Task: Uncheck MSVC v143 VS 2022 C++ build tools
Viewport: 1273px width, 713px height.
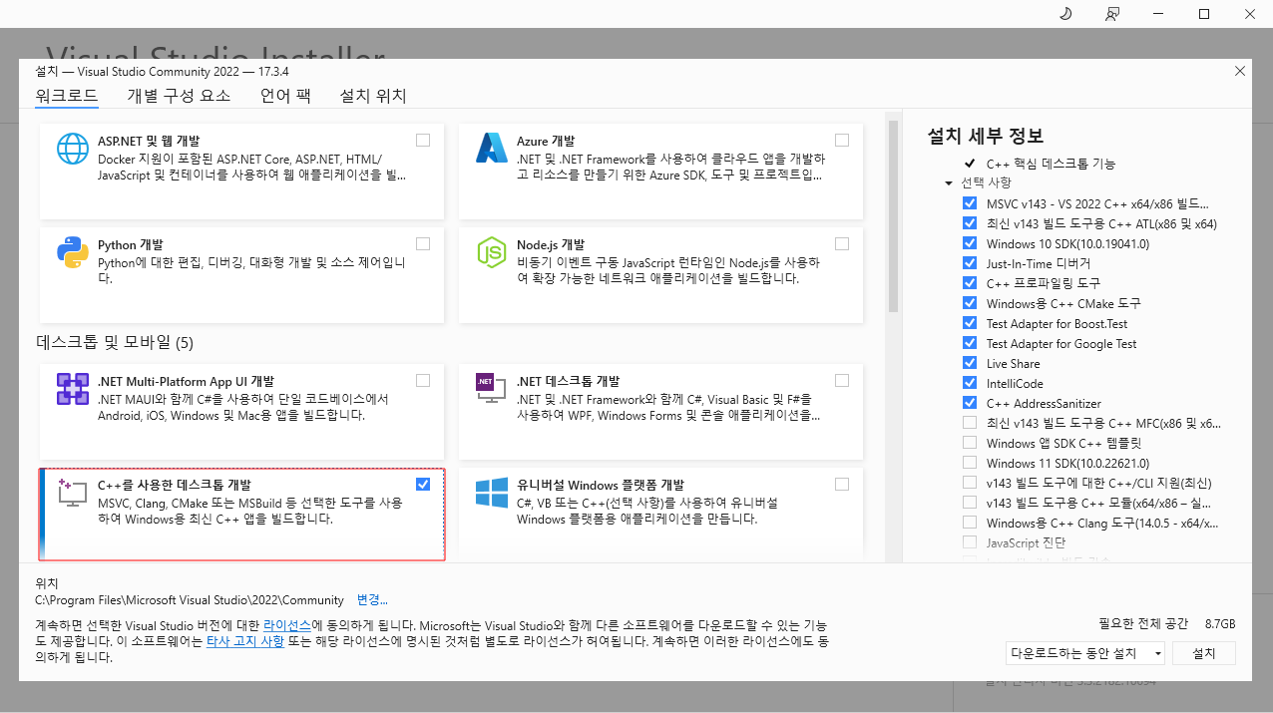Action: (970, 203)
